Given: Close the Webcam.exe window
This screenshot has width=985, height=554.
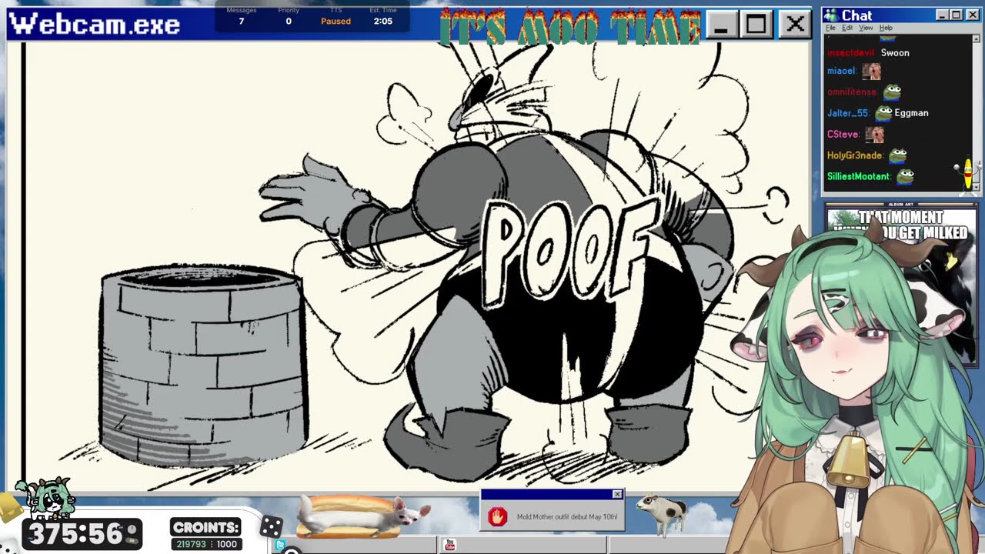Looking at the screenshot, I should [795, 25].
